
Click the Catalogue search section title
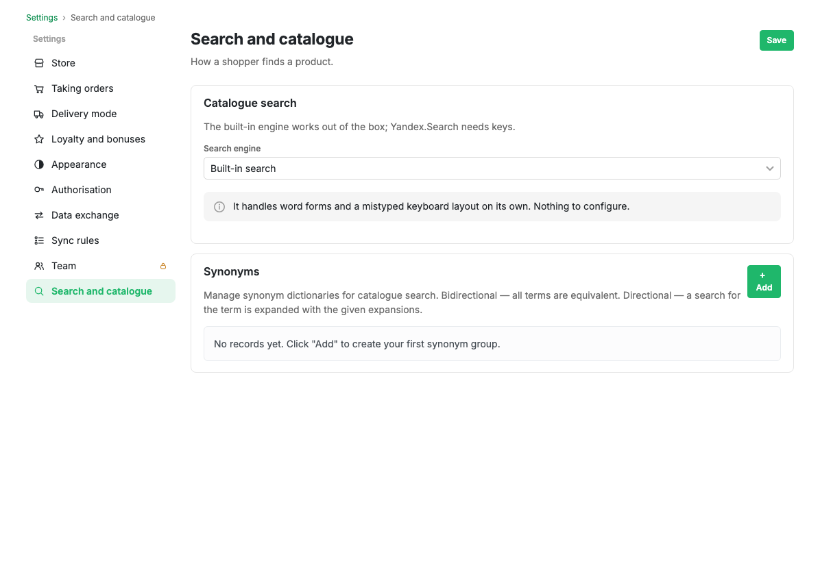click(x=250, y=103)
